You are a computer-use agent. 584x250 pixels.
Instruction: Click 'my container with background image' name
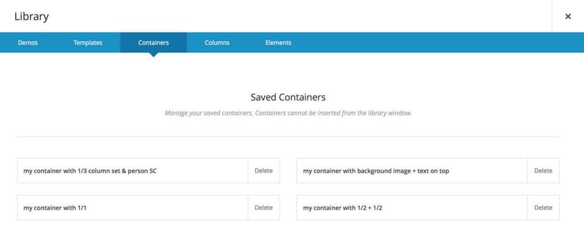pos(376,171)
